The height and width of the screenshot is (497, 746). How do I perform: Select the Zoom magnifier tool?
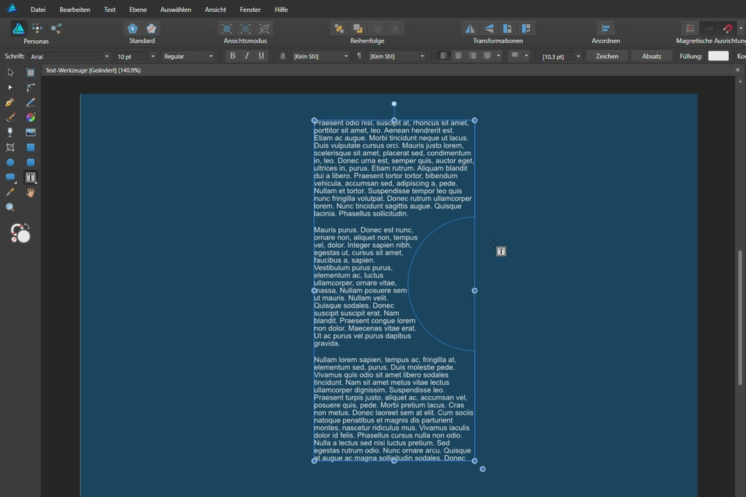tap(10, 207)
